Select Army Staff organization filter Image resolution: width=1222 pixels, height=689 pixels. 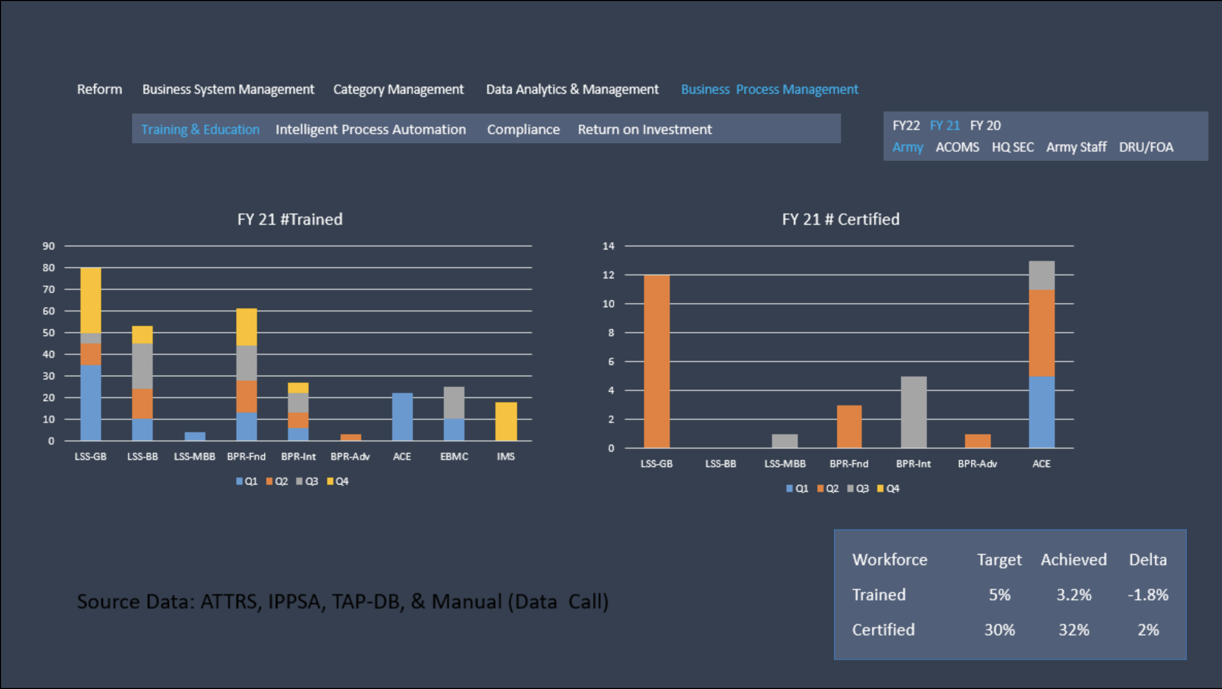[x=1076, y=147]
